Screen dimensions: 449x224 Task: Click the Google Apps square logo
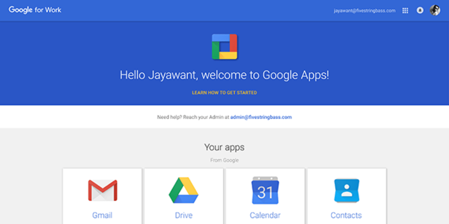(x=224, y=47)
